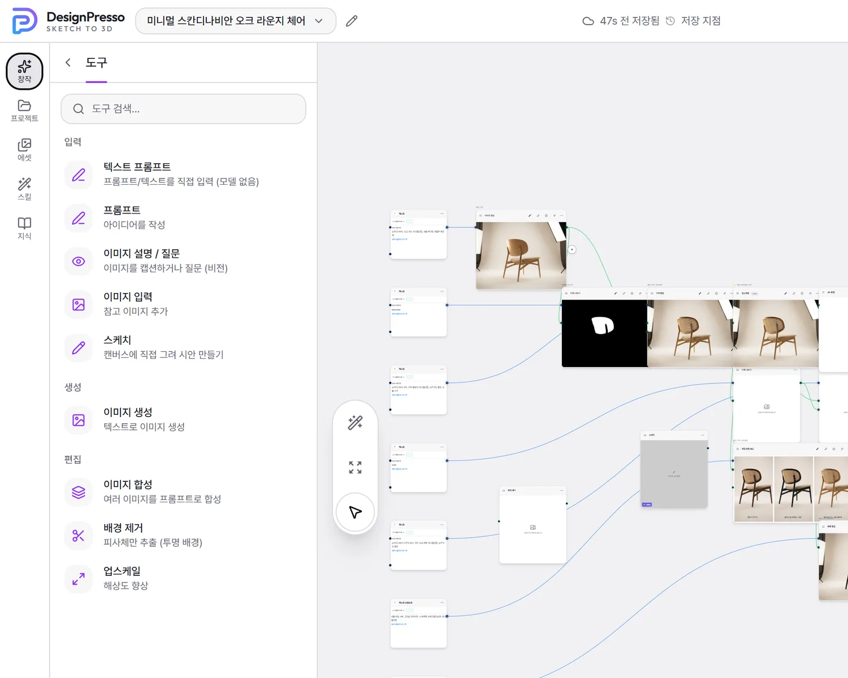
Task: Click the image icon beside 이미지 생성
Action: click(x=79, y=420)
